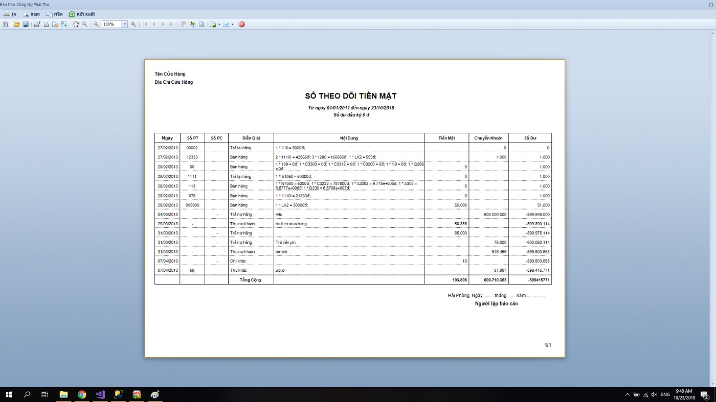Select the hand pan tool
The height and width of the screenshot is (402, 716).
pos(76,24)
